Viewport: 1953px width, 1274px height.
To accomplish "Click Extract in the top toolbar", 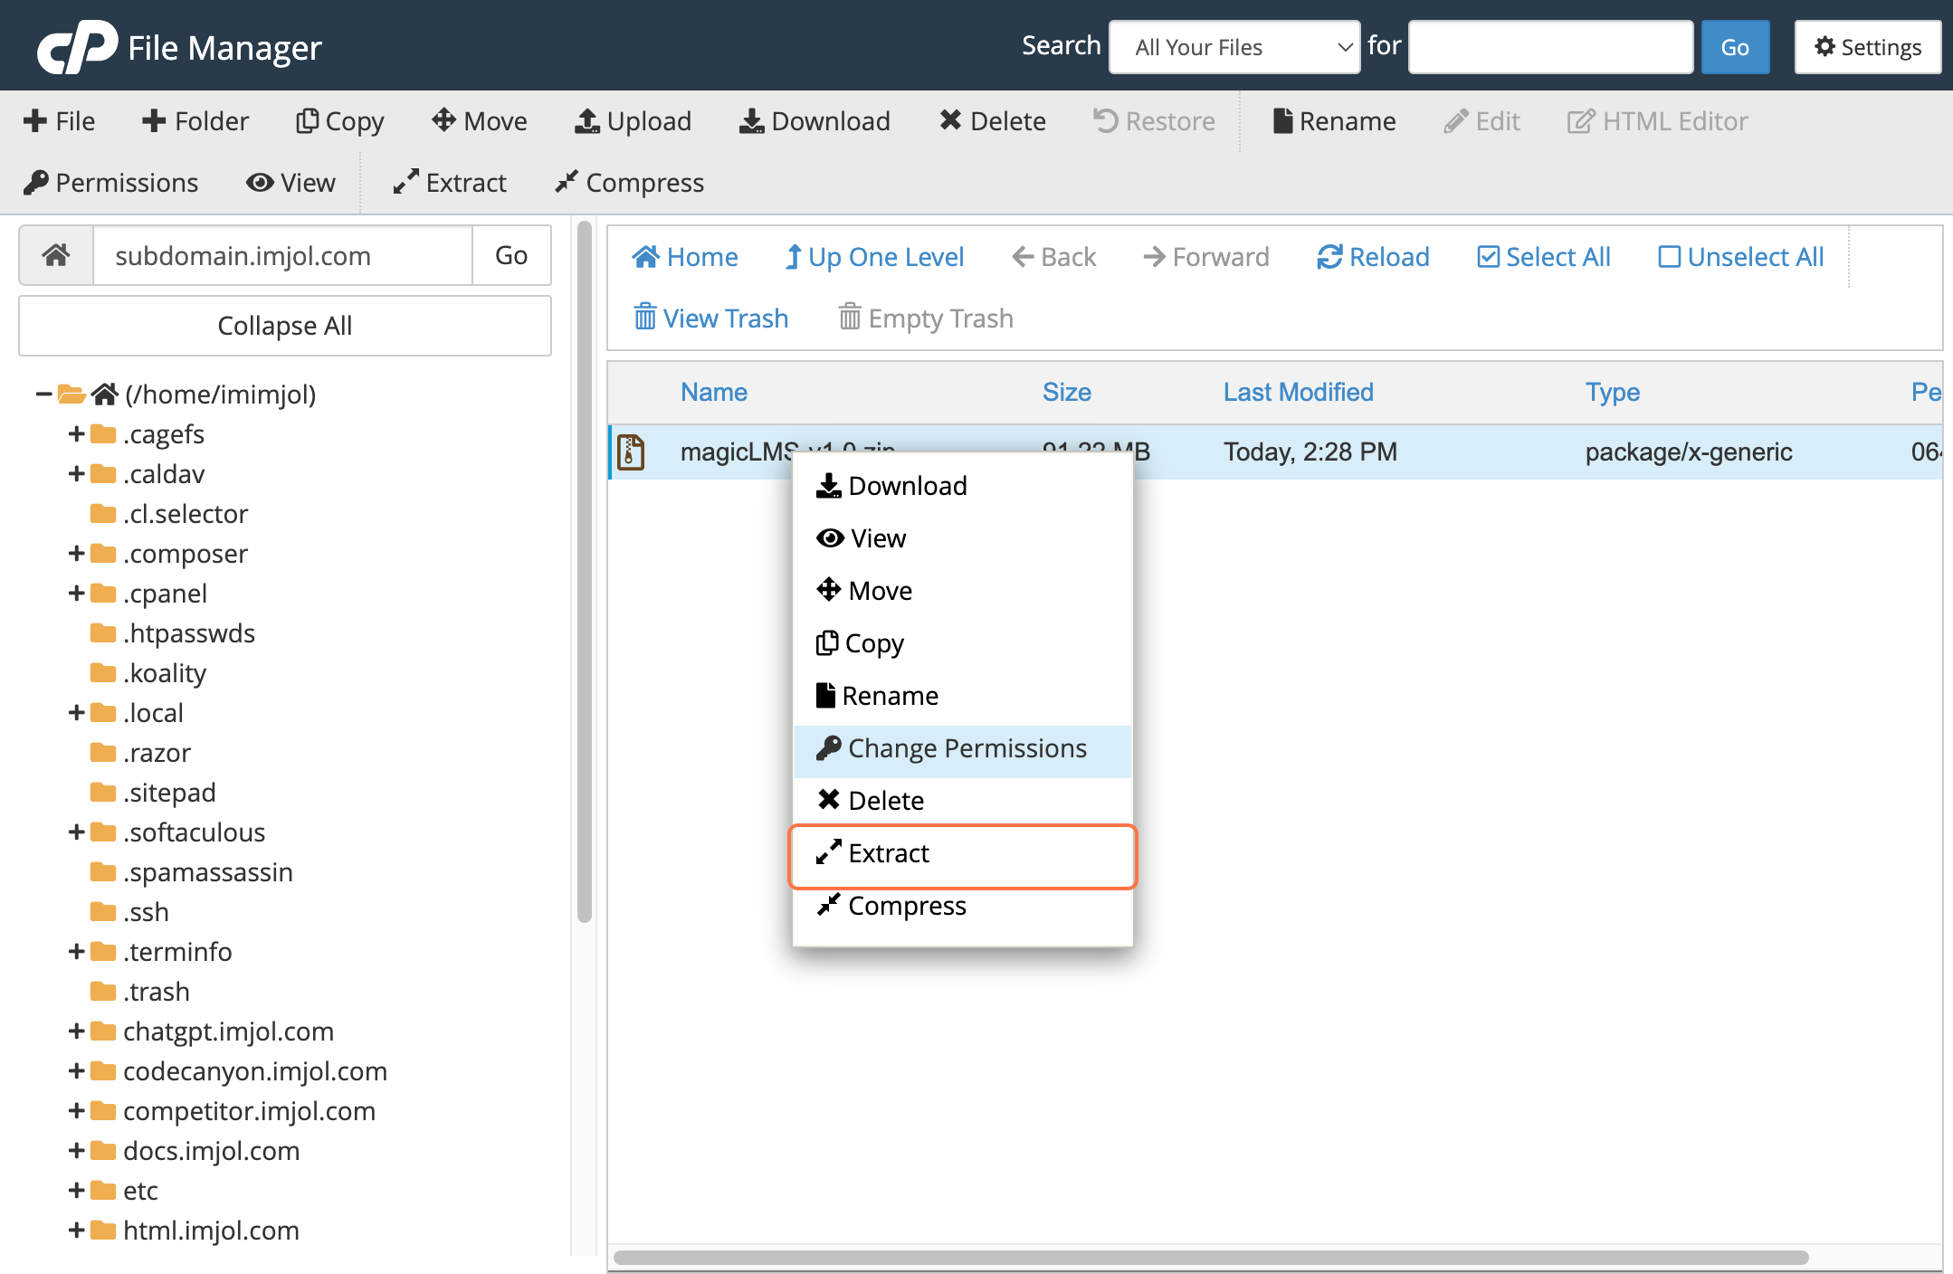I will pyautogui.click(x=450, y=183).
